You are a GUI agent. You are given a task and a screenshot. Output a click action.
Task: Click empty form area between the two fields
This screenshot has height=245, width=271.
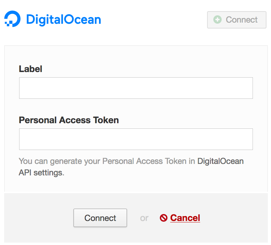pyautogui.click(x=136, y=107)
